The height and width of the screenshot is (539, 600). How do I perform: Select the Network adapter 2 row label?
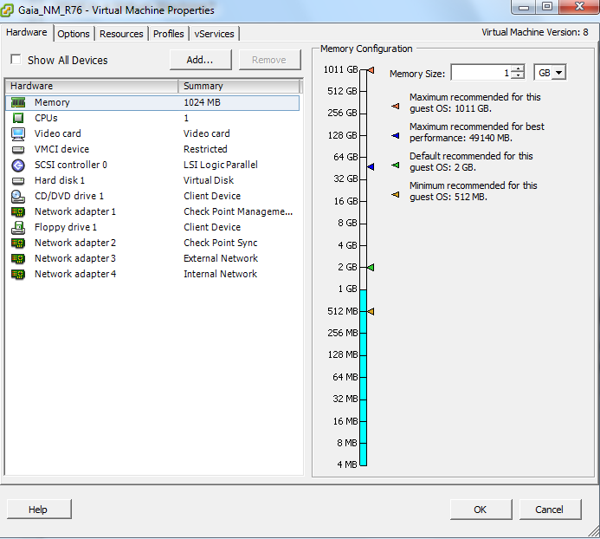(75, 243)
